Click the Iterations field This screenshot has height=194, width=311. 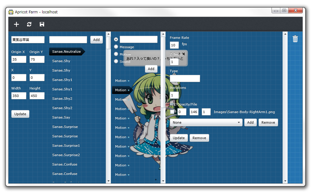point(174,95)
